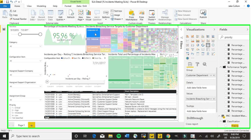The height and width of the screenshot is (140, 251).
Task: Collapse the Visualizations pane
Action: click(214, 30)
